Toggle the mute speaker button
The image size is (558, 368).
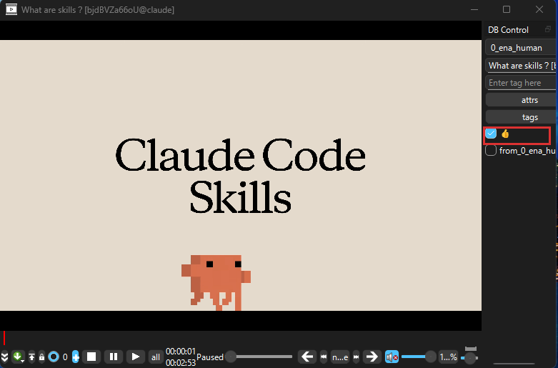click(x=392, y=357)
